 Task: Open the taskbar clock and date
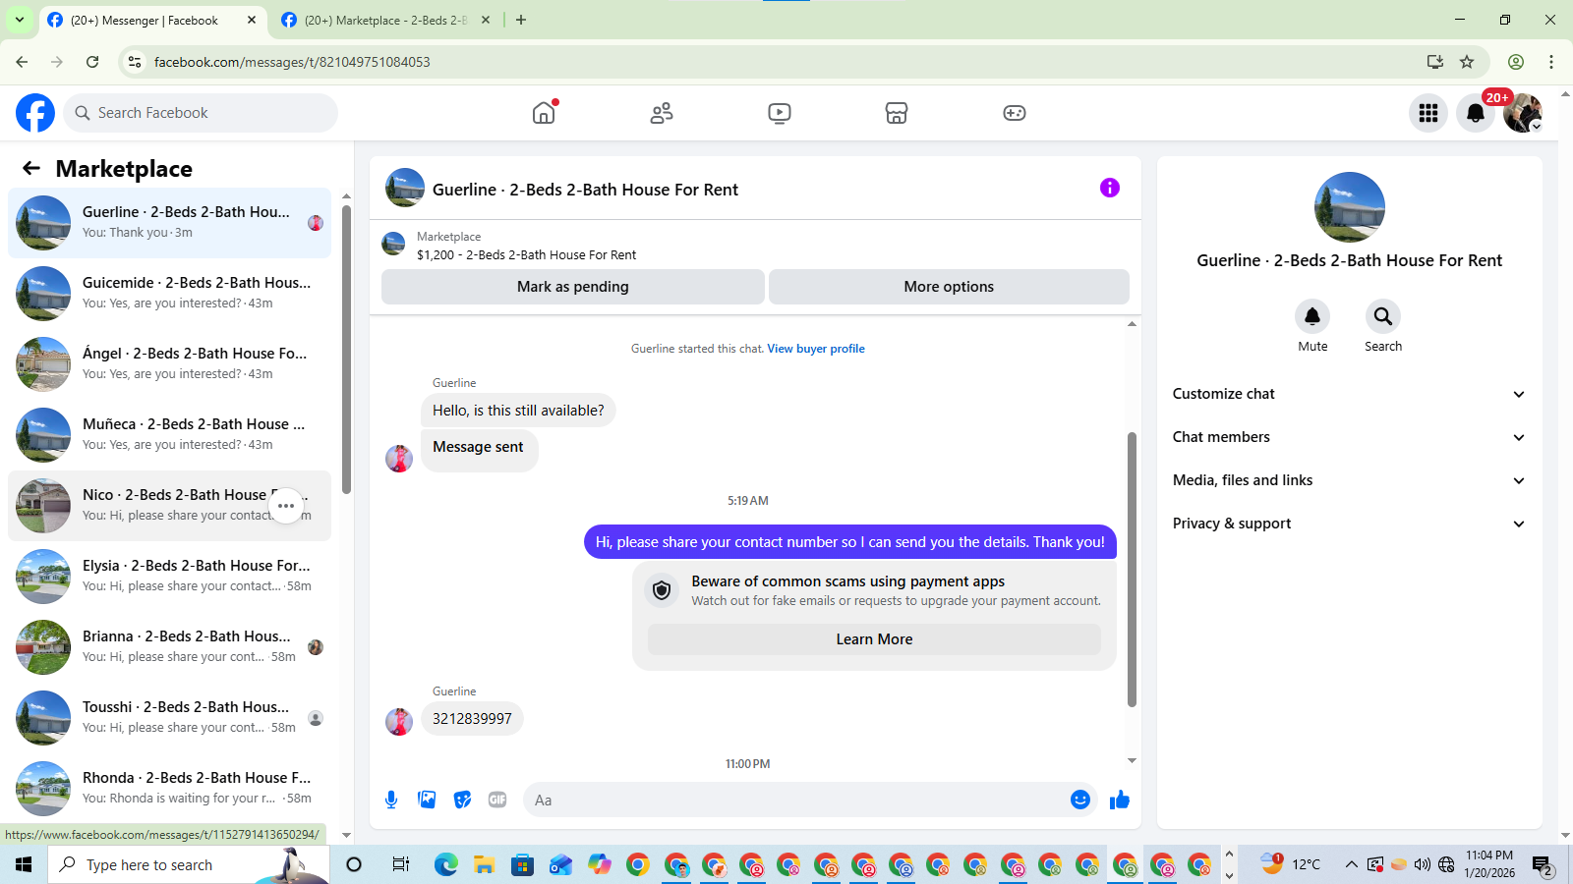[1489, 864]
